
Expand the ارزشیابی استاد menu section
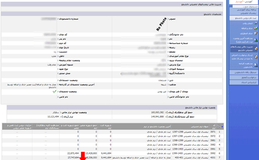pyautogui.click(x=243, y=82)
